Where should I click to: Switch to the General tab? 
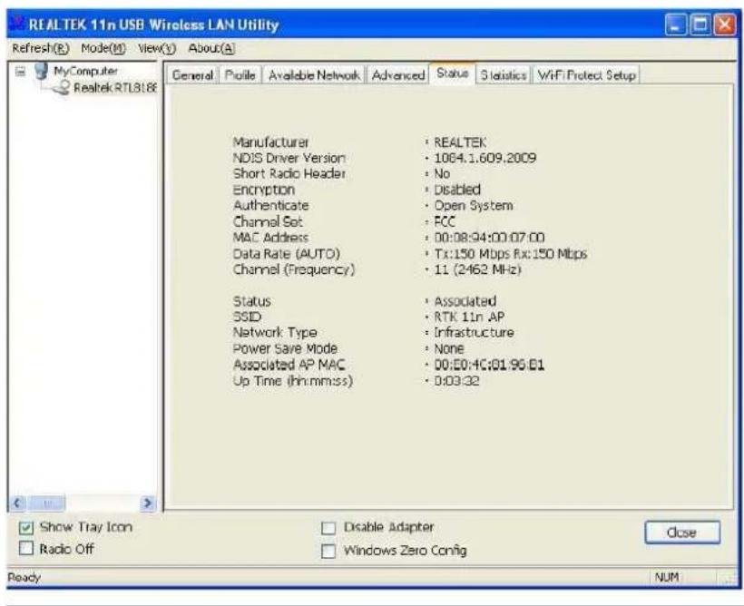pyautogui.click(x=192, y=75)
